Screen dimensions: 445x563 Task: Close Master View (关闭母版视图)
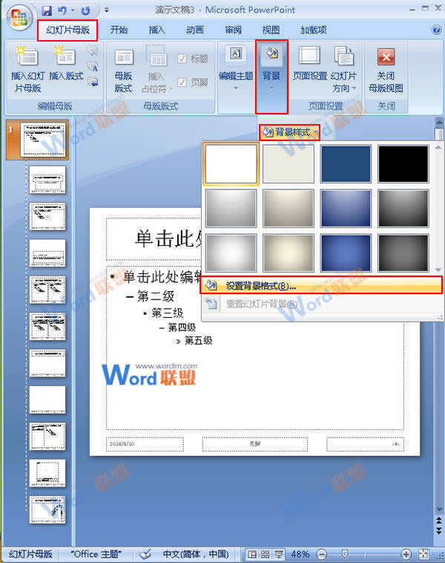pyautogui.click(x=386, y=70)
